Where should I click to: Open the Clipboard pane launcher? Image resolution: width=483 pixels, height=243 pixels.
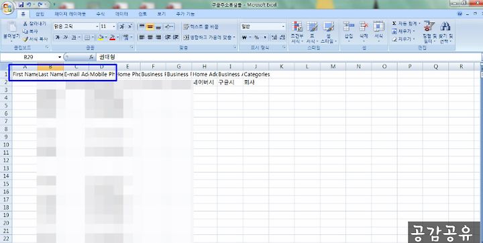47,48
